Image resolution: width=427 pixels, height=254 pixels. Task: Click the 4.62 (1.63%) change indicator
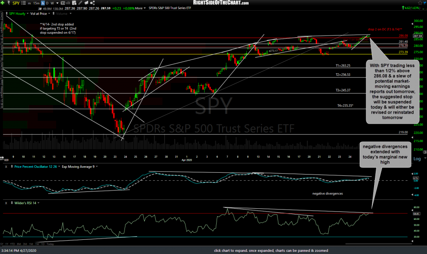[x=411, y=8]
